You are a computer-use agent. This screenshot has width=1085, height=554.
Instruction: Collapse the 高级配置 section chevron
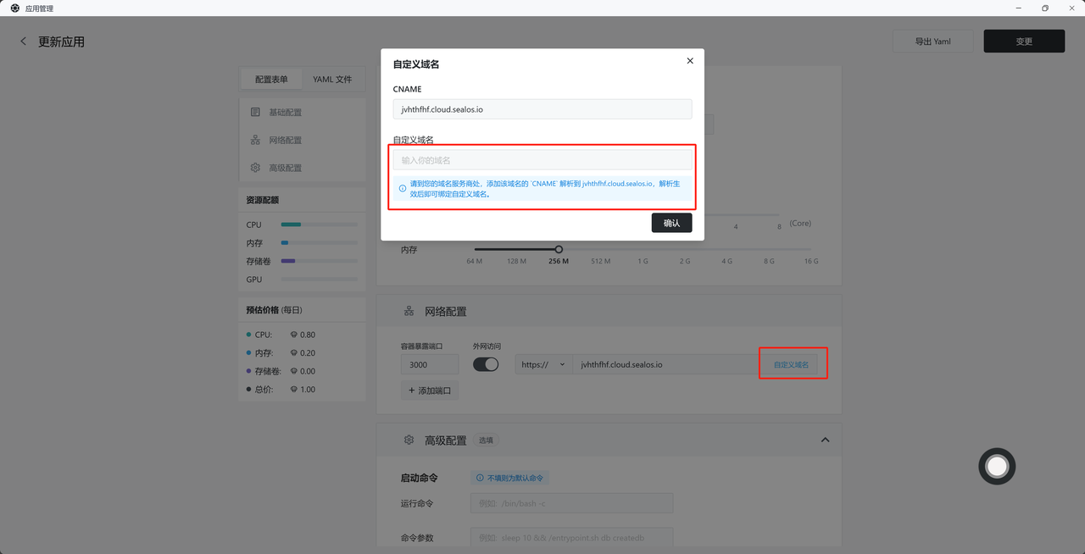pyautogui.click(x=825, y=440)
